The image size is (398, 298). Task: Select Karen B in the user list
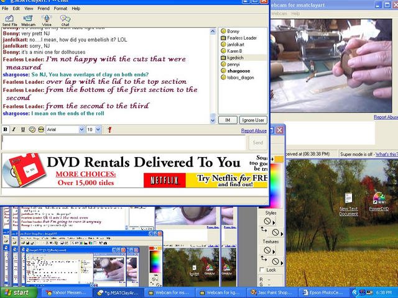point(234,51)
